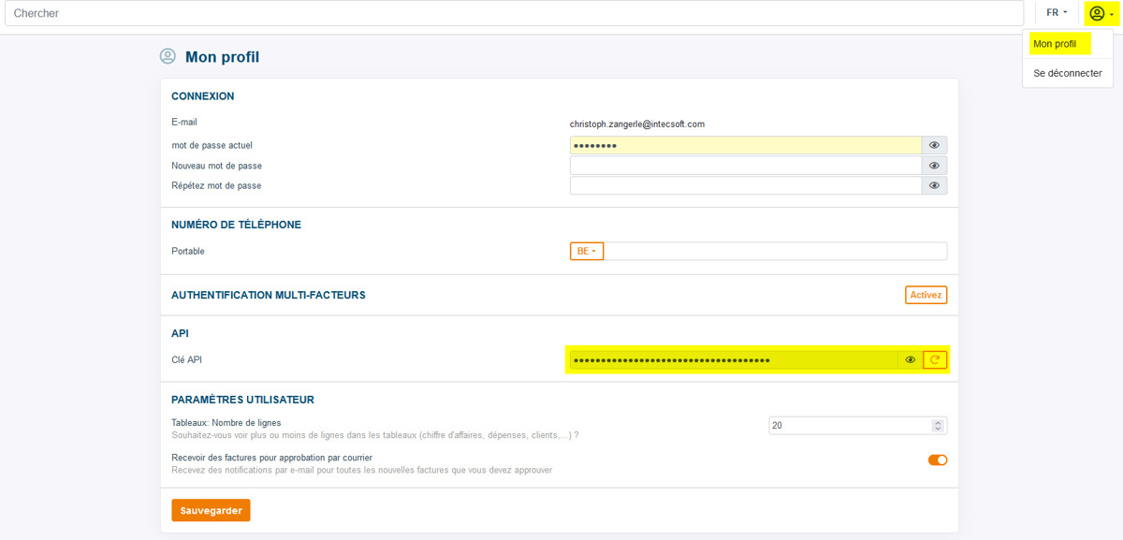The width and height of the screenshot is (1123, 540).
Task: Reveal the API key with eye icon
Action: 911,359
